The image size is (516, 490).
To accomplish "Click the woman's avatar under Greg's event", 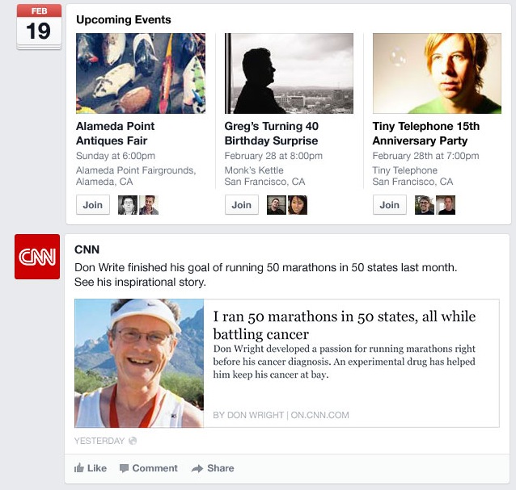I will (x=298, y=205).
